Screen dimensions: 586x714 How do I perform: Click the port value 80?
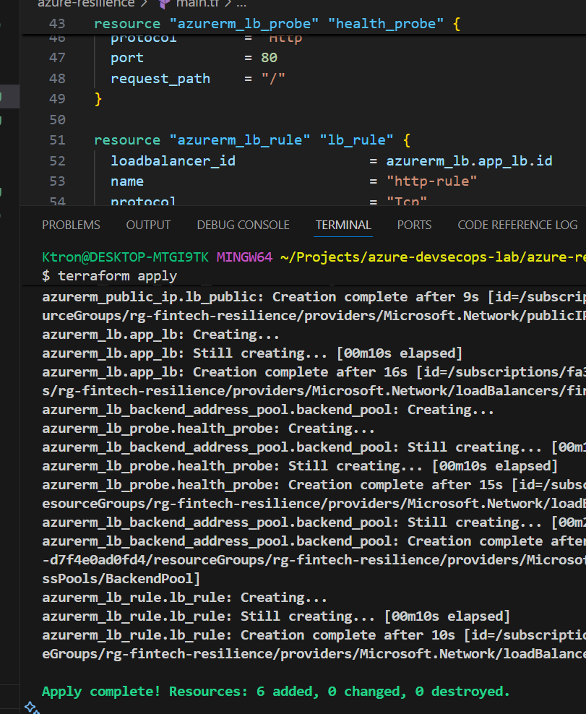[x=269, y=57]
